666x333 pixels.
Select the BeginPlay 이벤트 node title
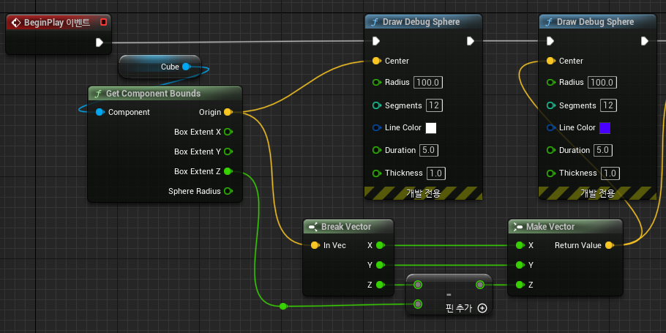57,23
